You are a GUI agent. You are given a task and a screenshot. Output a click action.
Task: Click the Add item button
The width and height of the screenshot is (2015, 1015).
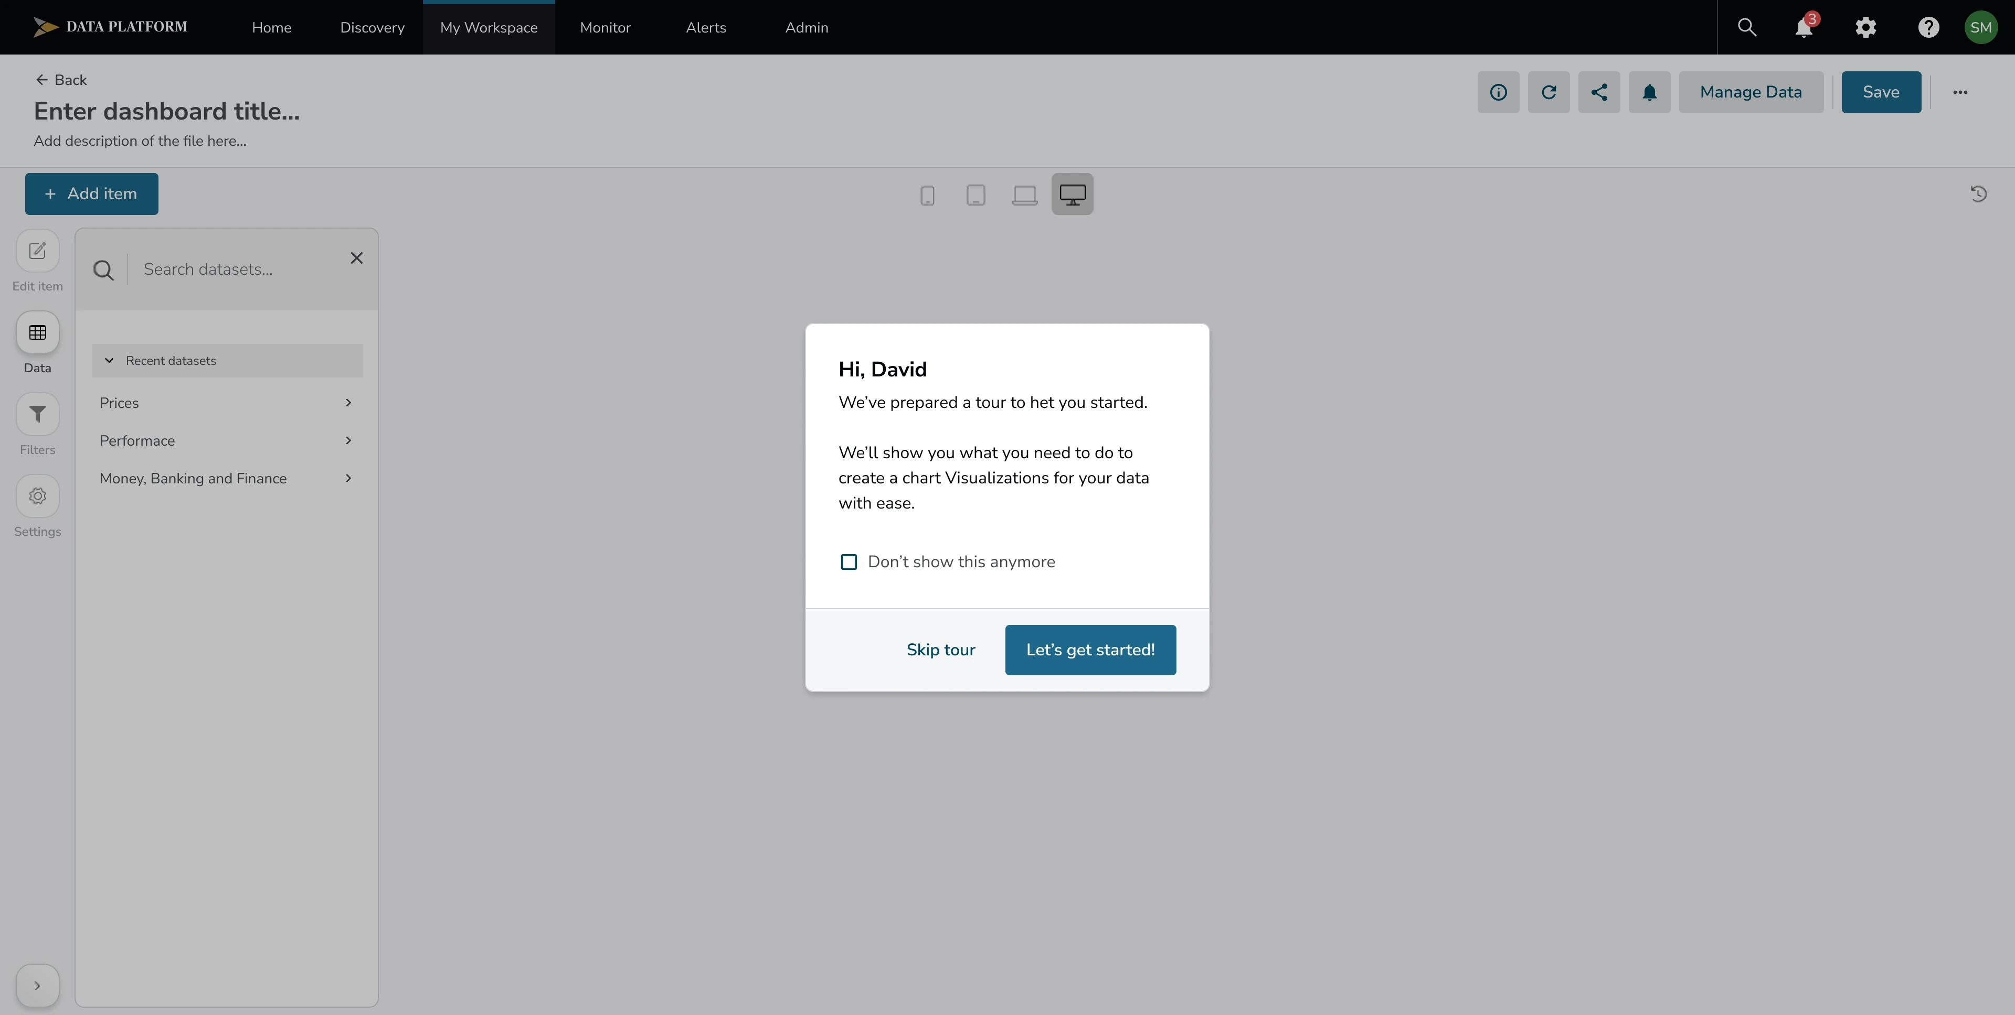pyautogui.click(x=91, y=194)
